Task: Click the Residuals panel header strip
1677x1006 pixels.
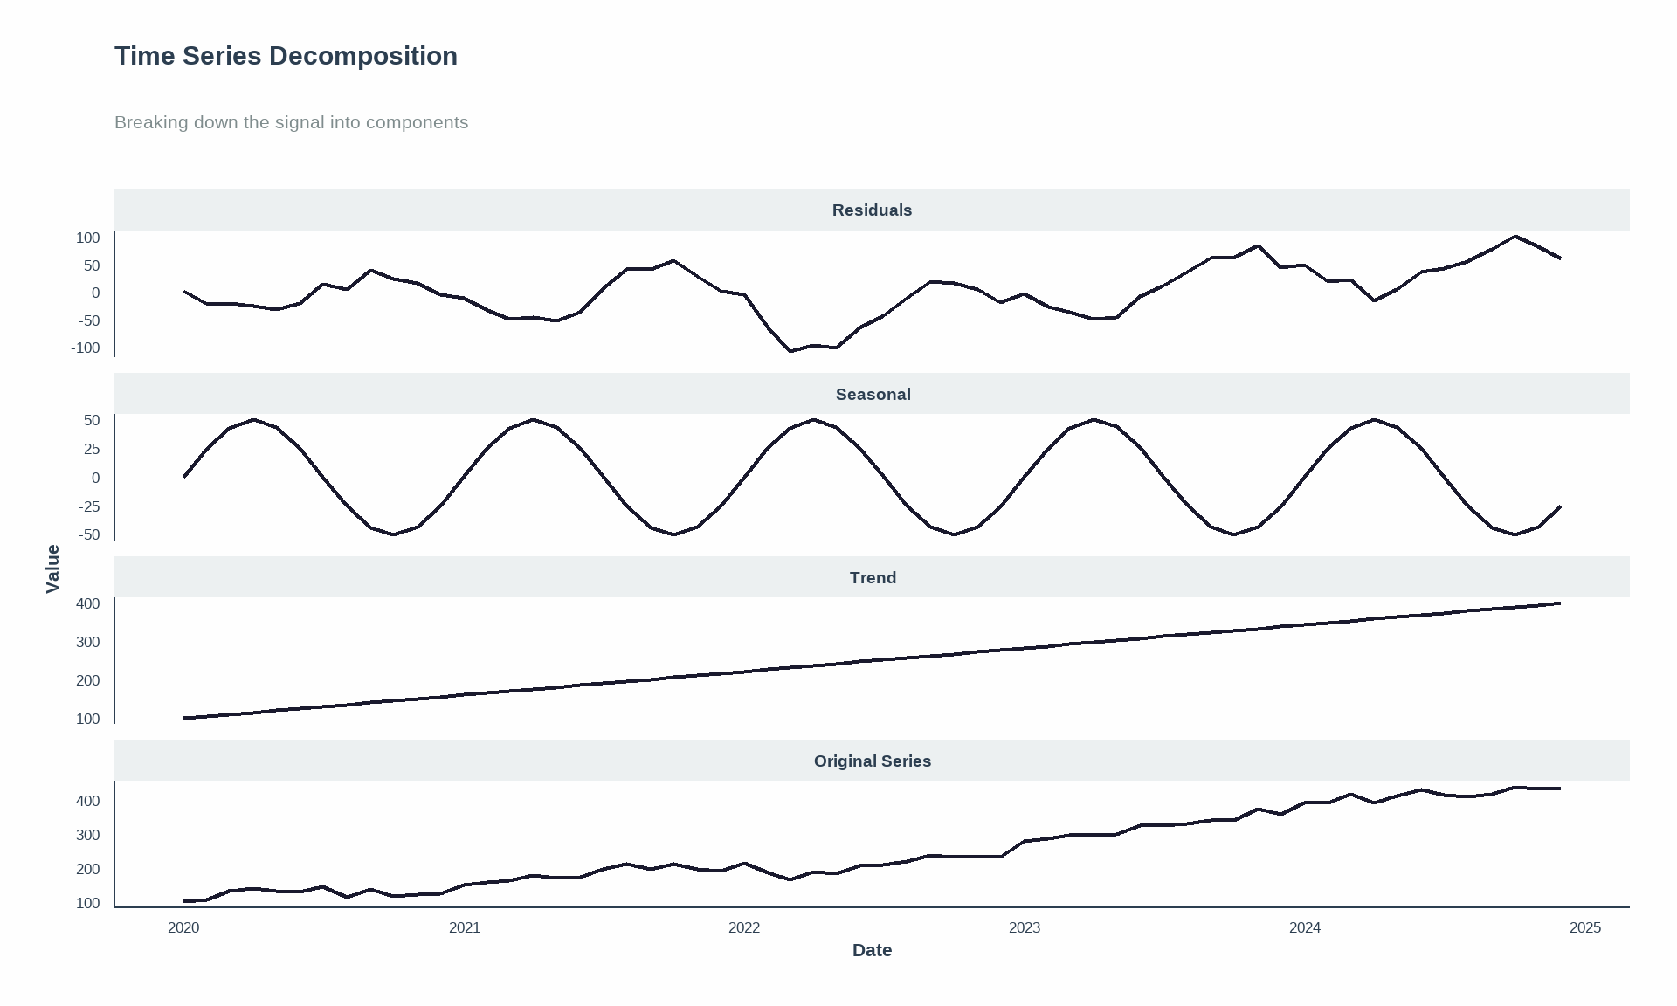Action: (x=872, y=210)
